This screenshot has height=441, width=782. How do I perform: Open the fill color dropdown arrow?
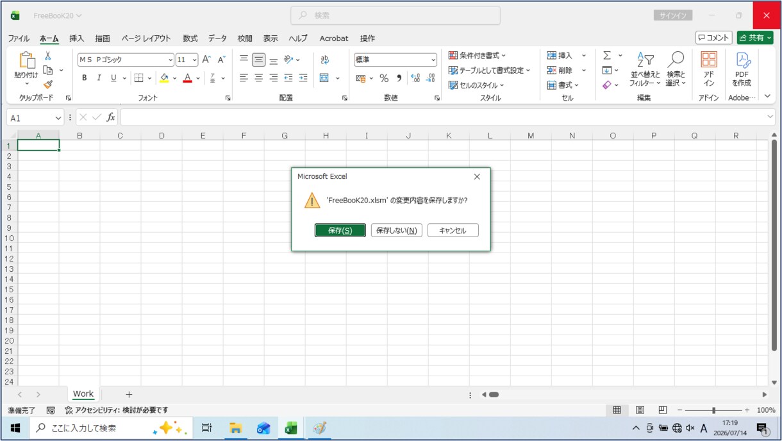point(174,78)
